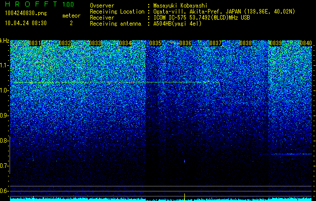Image resolution: width=316 pixels, height=201 pixels.
Task: Click the yellow meteor marker below 0831
Action: (34, 198)
